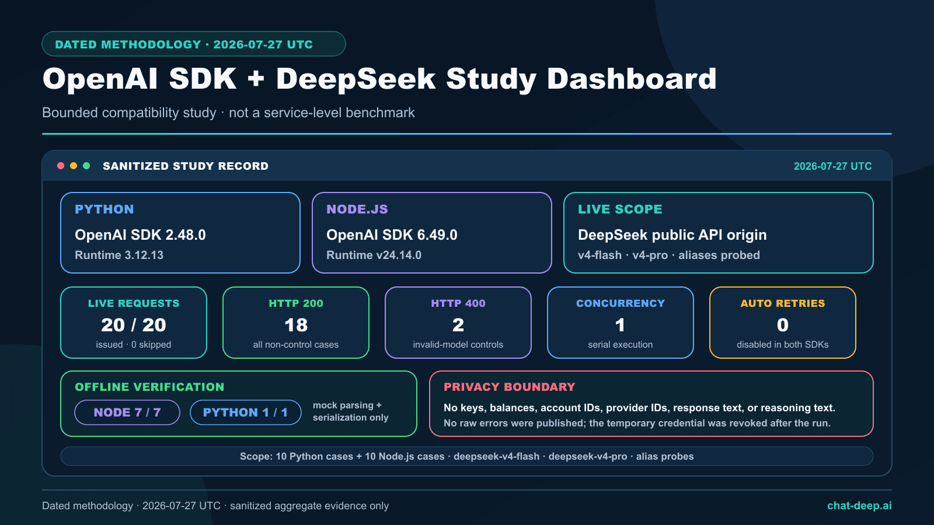The image size is (934, 525).
Task: Click 'all non-control cases' caption
Action: (296, 345)
